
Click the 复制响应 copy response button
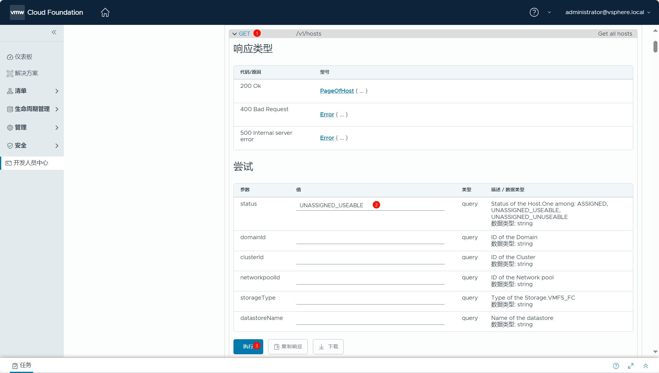click(x=287, y=347)
